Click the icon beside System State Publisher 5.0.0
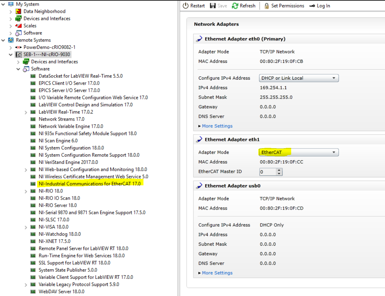Viewport: 385px width, 296px height. [x=33, y=270]
